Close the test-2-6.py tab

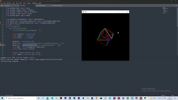pos(34,6)
